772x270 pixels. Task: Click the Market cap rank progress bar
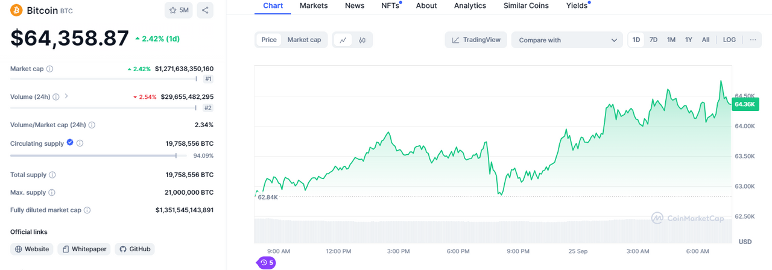[104, 79]
